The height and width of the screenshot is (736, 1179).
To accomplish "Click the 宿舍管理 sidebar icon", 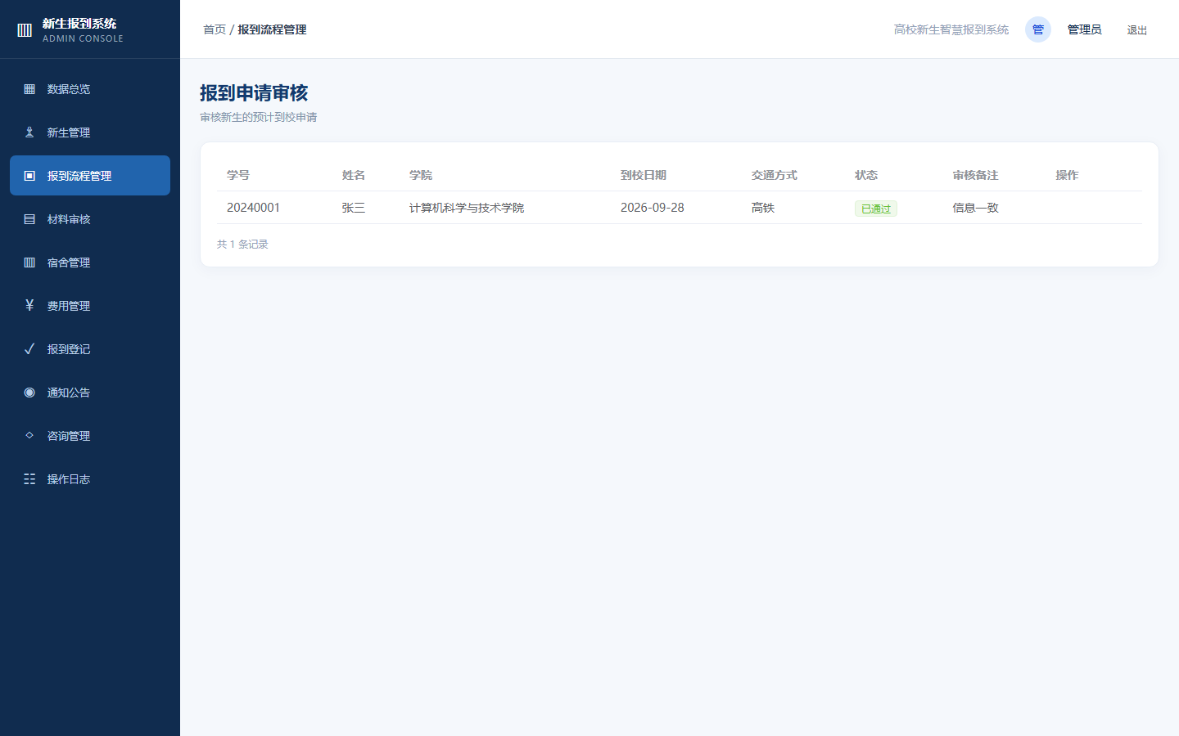I will (x=29, y=263).
